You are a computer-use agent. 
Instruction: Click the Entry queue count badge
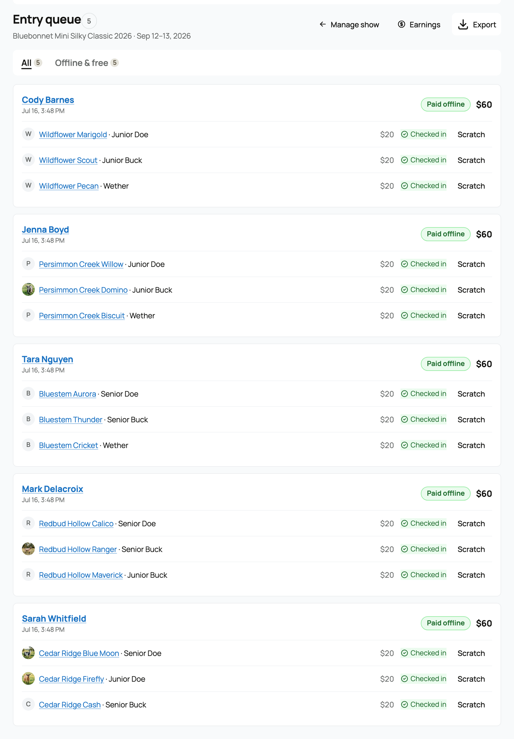pos(89,21)
